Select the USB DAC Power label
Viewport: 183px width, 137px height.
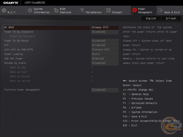(x=13, y=59)
